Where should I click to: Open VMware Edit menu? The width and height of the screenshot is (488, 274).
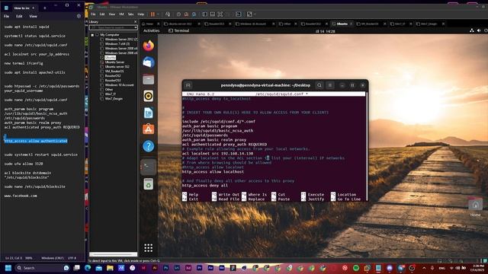pyautogui.click(x=102, y=14)
